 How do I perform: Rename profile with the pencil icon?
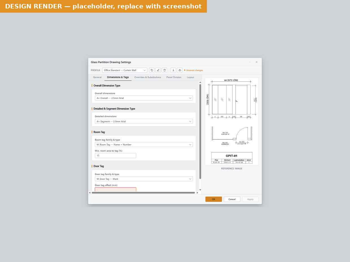[158, 70]
